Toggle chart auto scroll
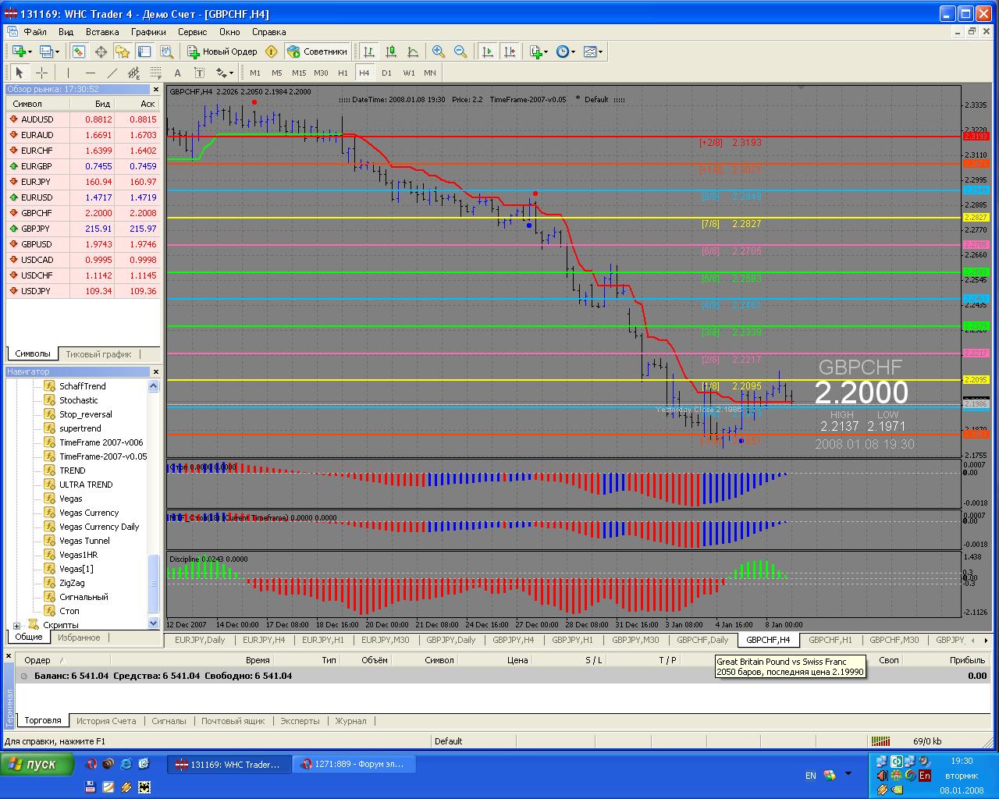Screen dimensions: 999x799 coord(488,51)
